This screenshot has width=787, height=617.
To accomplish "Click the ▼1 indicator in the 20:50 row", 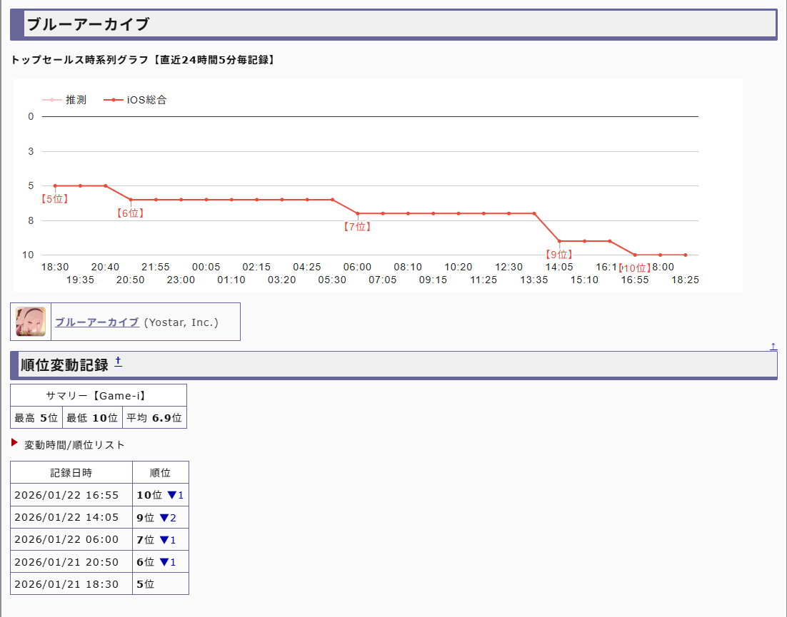I will point(167,562).
